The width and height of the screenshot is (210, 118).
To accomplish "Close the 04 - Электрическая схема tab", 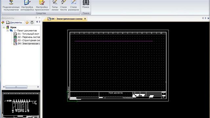I will tap(85, 19).
